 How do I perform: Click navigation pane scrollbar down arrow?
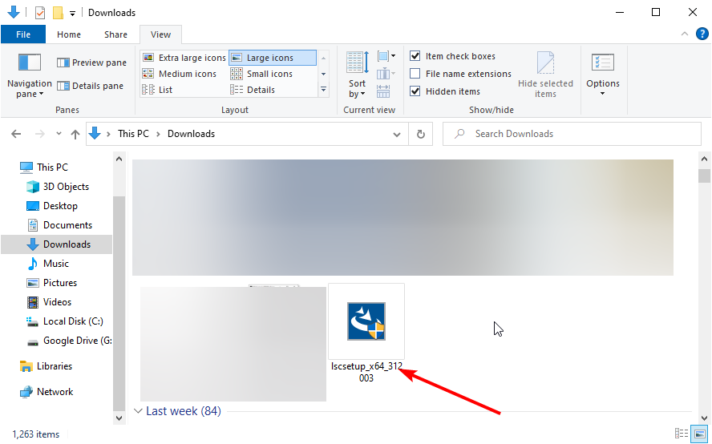[x=119, y=418]
